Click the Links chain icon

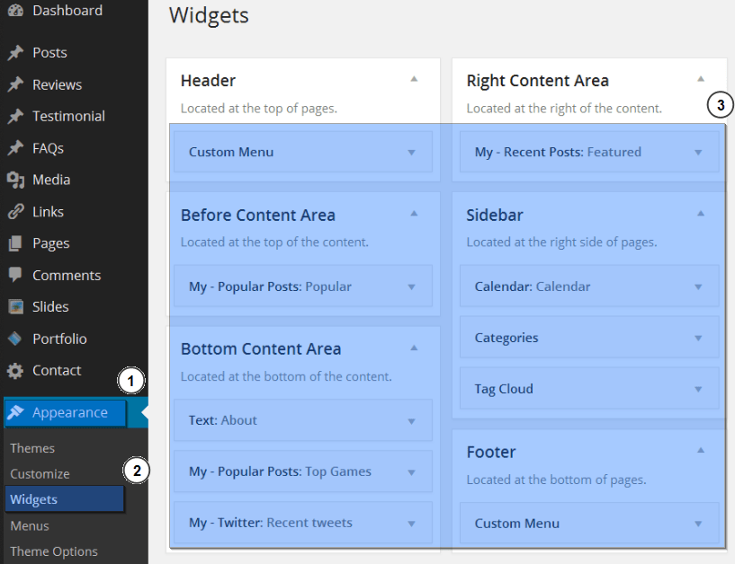coord(15,212)
